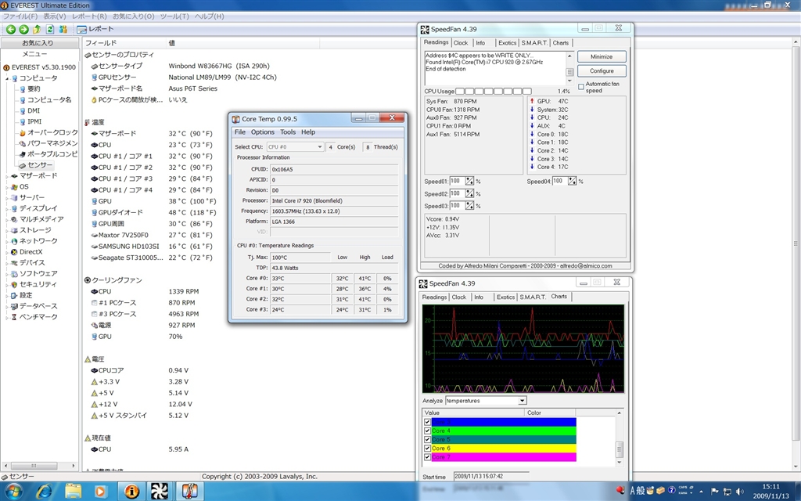
Task: Open SpeedFan fan icon in taskbar
Action: coord(160,491)
